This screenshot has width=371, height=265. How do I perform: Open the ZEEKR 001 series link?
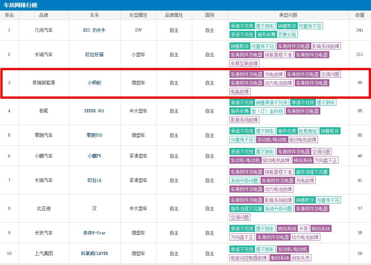coord(94,111)
